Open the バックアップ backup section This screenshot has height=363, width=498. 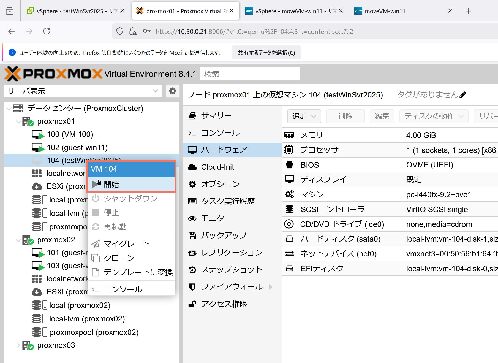224,235
